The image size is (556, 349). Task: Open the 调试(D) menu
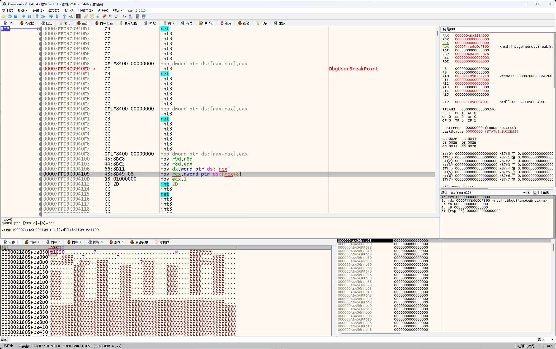click(38, 11)
